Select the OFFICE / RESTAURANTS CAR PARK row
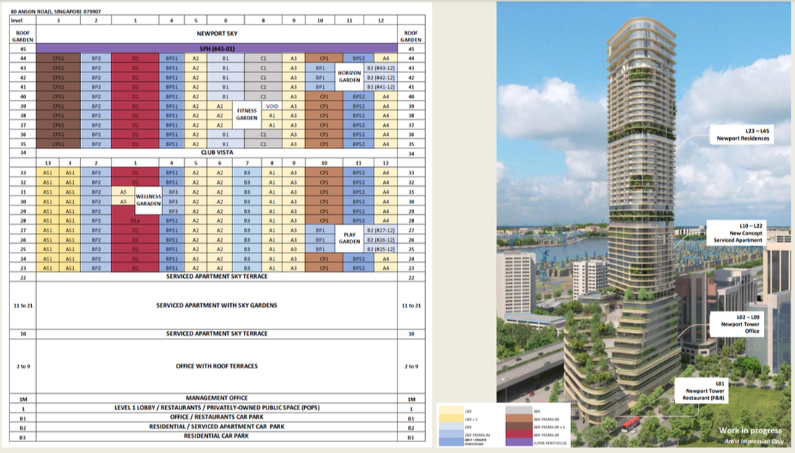 click(x=216, y=417)
